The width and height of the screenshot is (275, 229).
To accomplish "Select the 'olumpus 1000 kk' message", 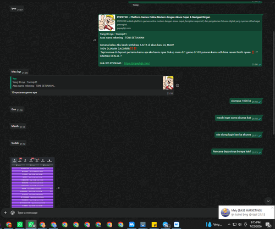I will tap(246, 101).
